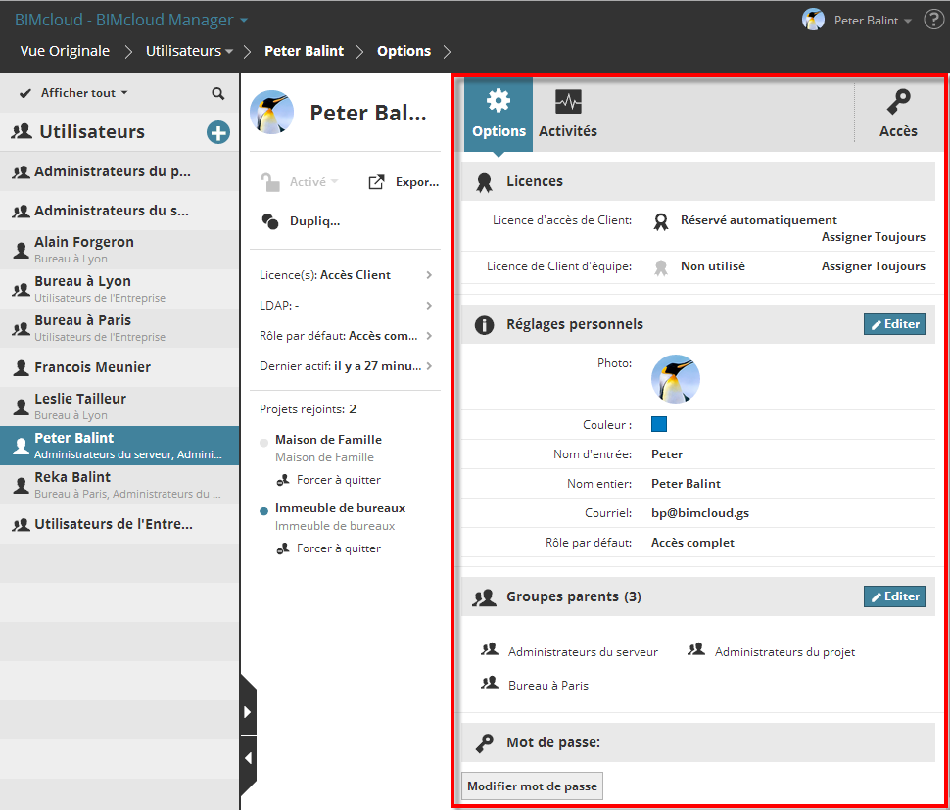Click the help question mark icon

click(x=933, y=20)
